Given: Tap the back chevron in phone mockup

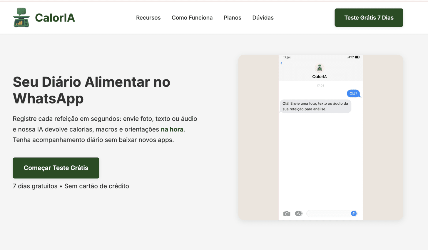Looking at the screenshot, I should tap(281, 63).
